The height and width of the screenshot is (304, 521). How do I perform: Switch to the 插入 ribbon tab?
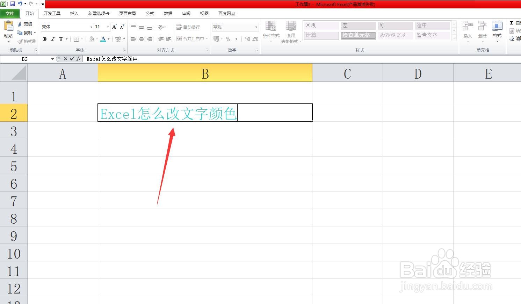[x=74, y=13]
